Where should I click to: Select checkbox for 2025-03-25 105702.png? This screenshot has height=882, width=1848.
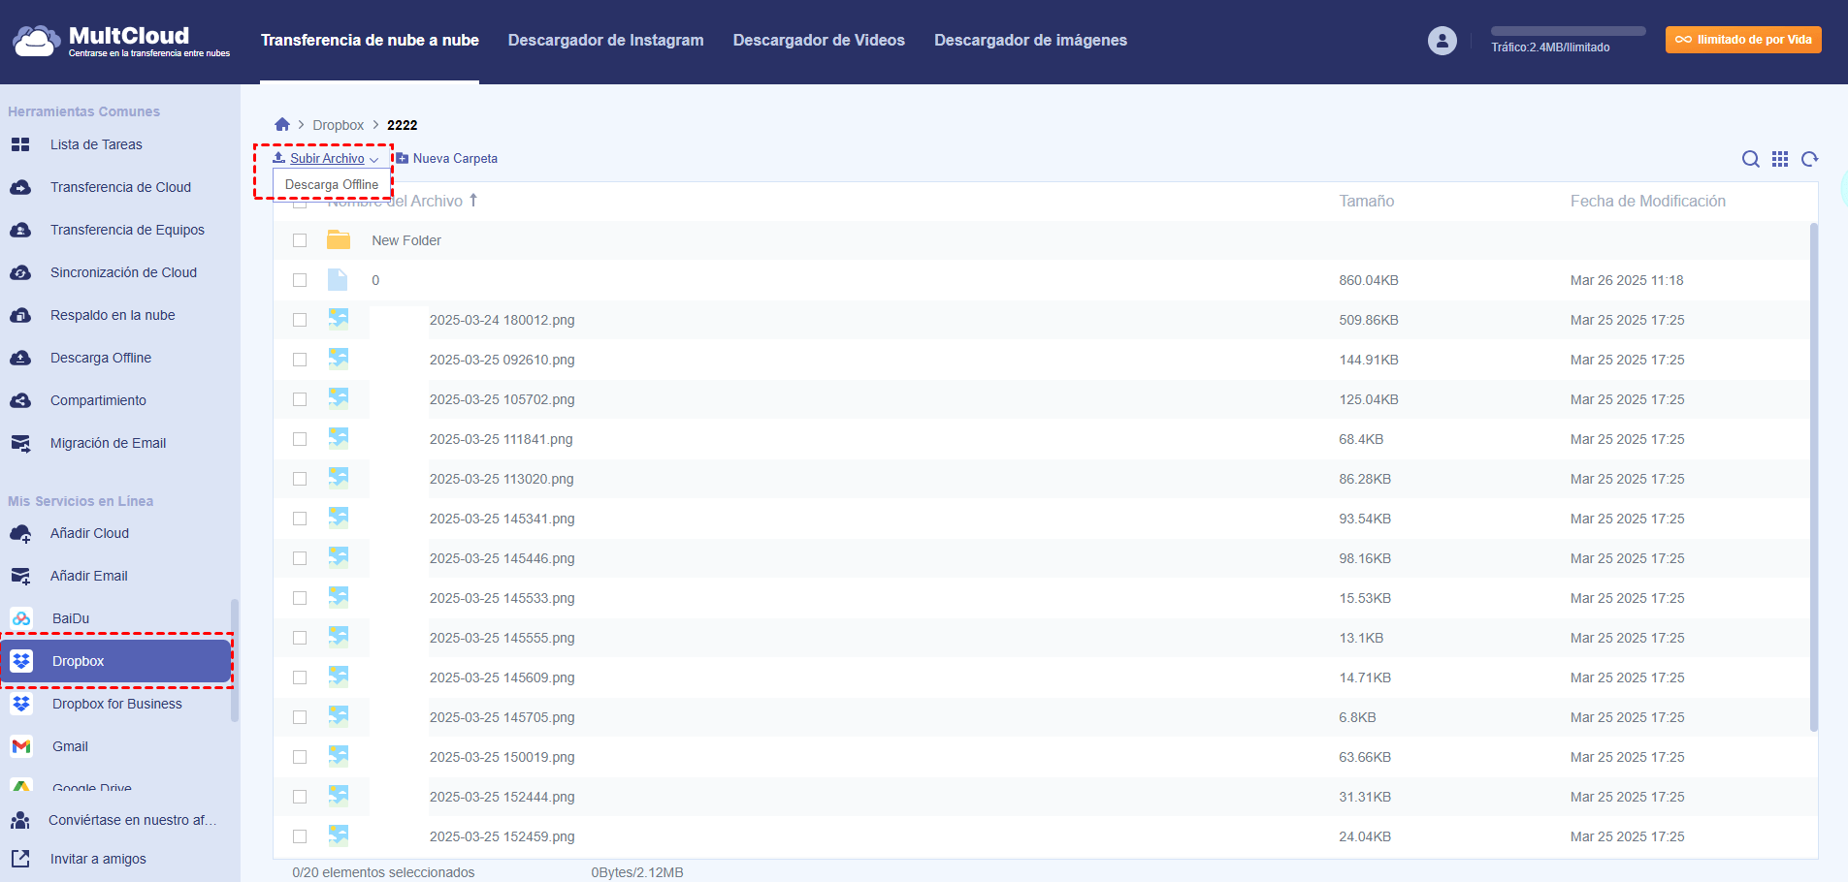300,399
